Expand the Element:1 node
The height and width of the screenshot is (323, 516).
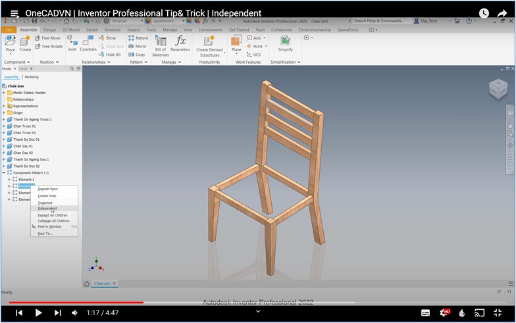point(9,180)
